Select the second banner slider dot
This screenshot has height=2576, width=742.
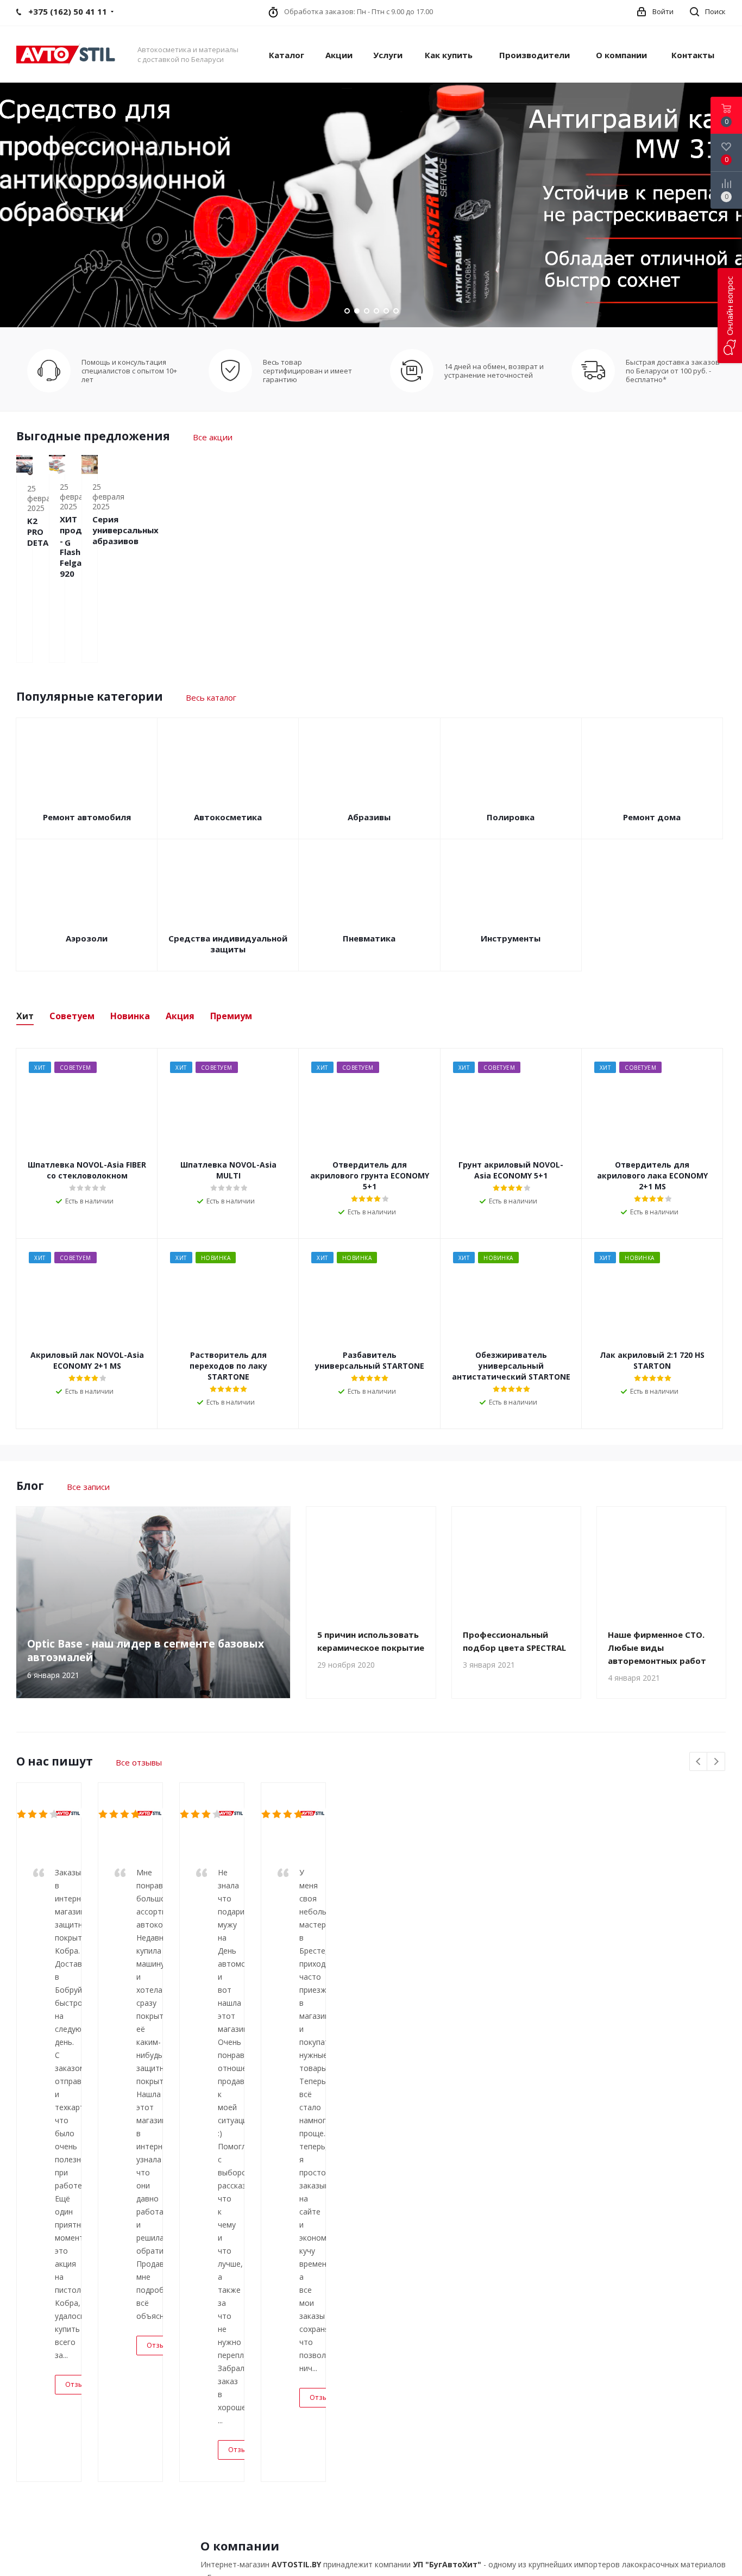click(356, 311)
